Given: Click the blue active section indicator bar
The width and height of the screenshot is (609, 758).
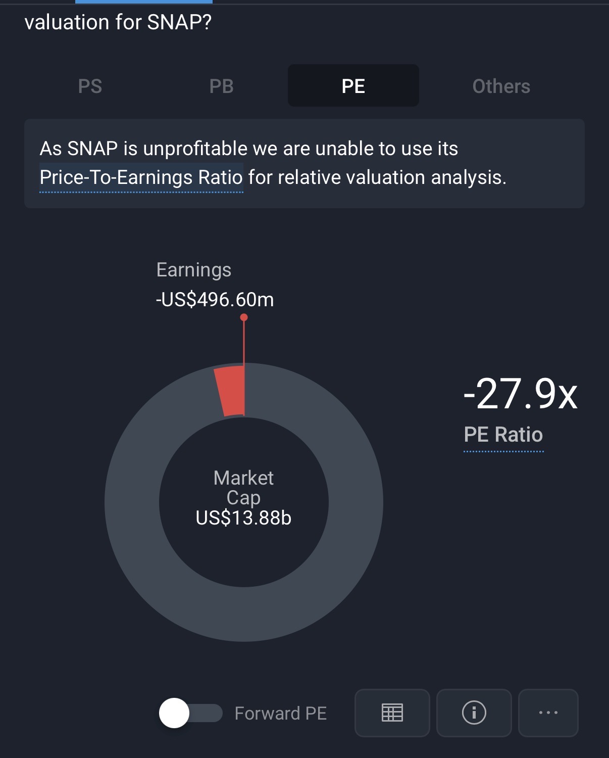Looking at the screenshot, I should (144, 2).
